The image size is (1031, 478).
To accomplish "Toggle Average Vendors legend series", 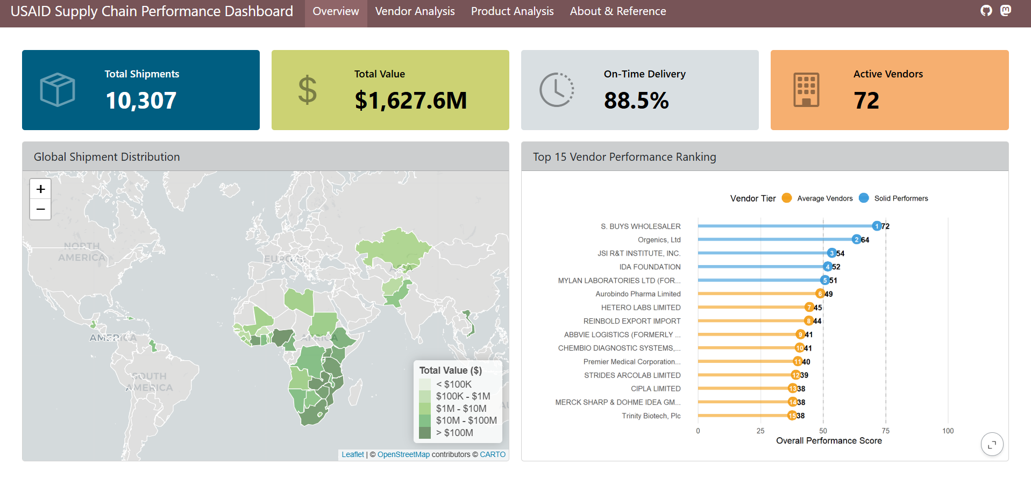I will [817, 198].
